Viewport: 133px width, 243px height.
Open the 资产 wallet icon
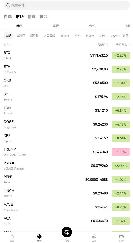click(x=122, y=237)
